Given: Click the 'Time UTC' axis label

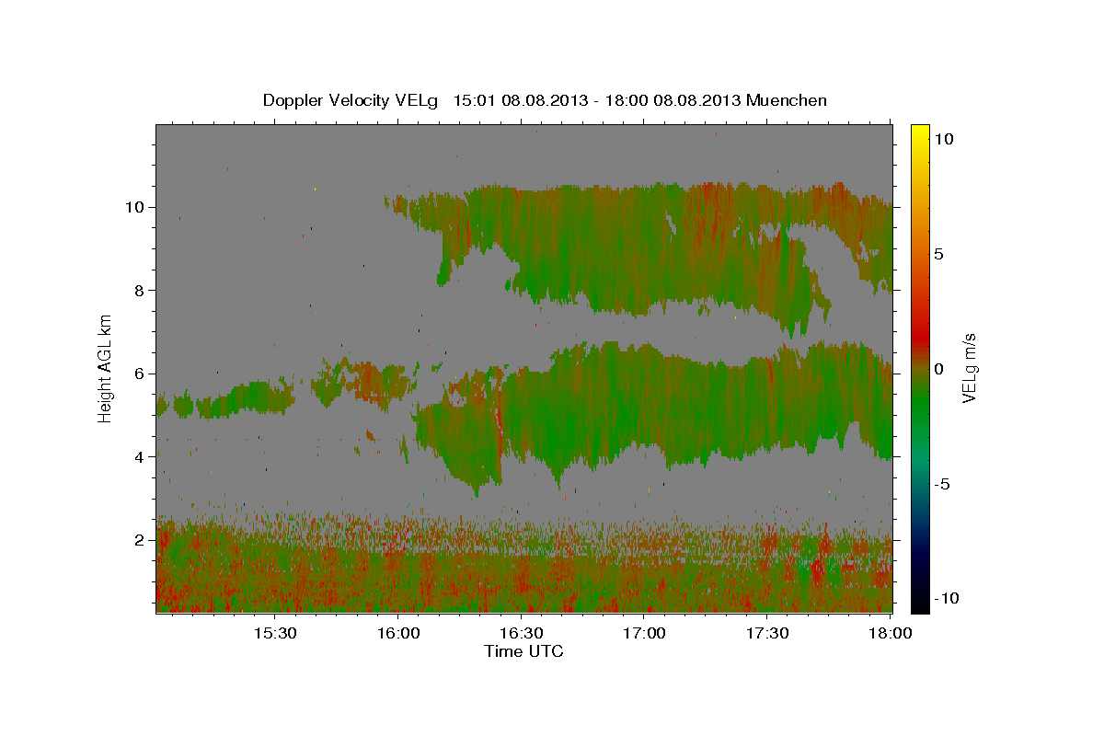Looking at the screenshot, I should click(x=523, y=651).
